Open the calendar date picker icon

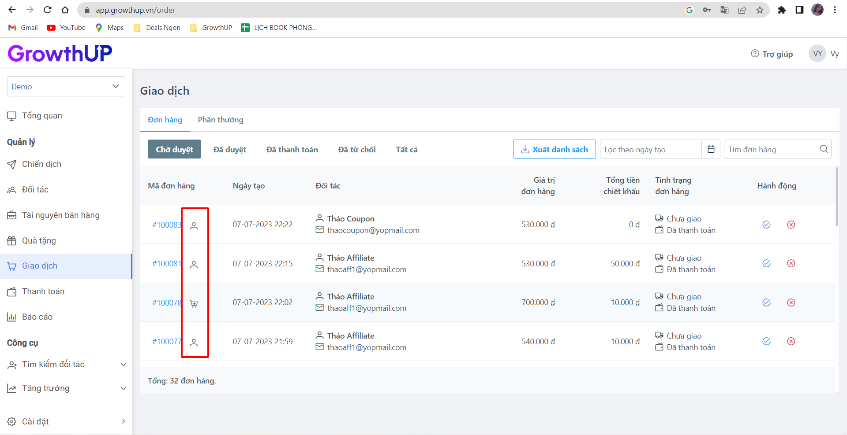(x=711, y=149)
